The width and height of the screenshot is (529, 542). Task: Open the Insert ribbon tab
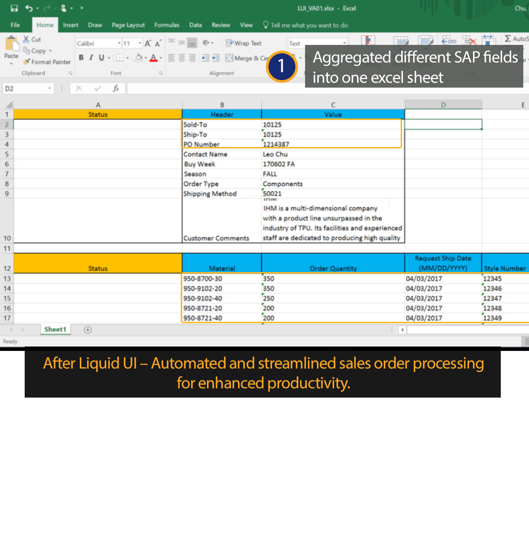click(x=71, y=25)
